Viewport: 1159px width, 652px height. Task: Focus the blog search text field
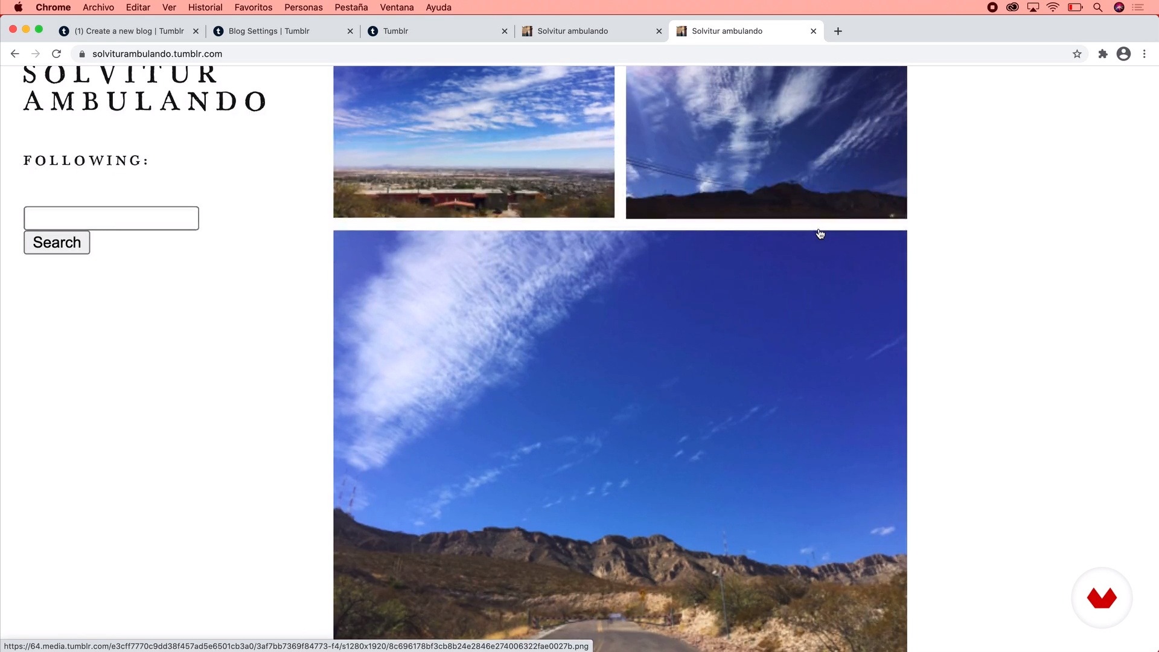click(x=111, y=218)
